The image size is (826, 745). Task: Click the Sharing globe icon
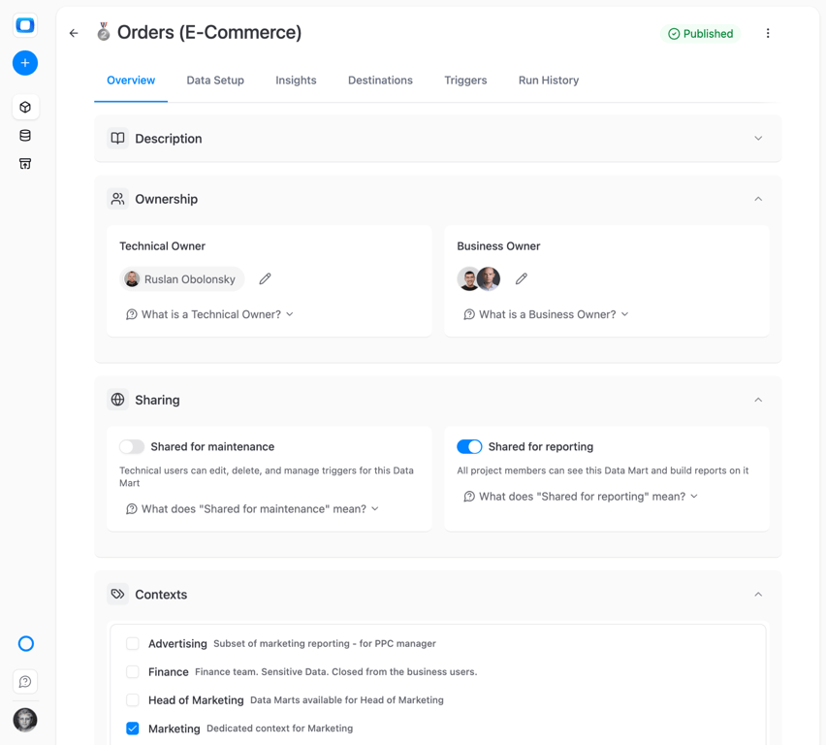(117, 400)
